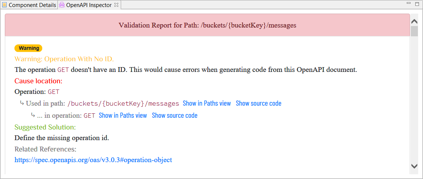Image resolution: width=423 pixels, height=179 pixels.
Task: Click the 'Related References:' label
Action: 45,149
